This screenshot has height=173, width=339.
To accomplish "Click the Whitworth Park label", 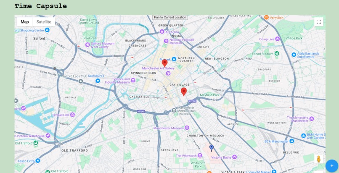I will 198,165.
